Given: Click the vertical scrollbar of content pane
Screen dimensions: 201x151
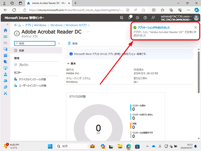Looking at the screenshot, I should tap(199, 72).
